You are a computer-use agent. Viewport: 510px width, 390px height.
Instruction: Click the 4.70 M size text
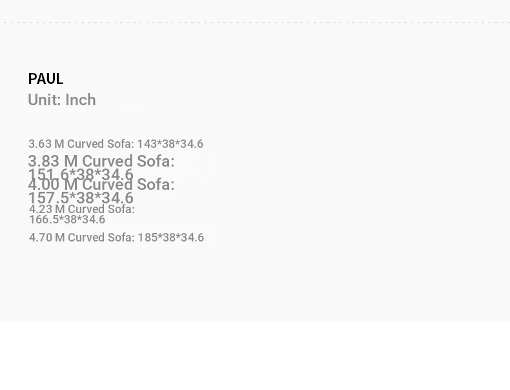click(x=46, y=238)
